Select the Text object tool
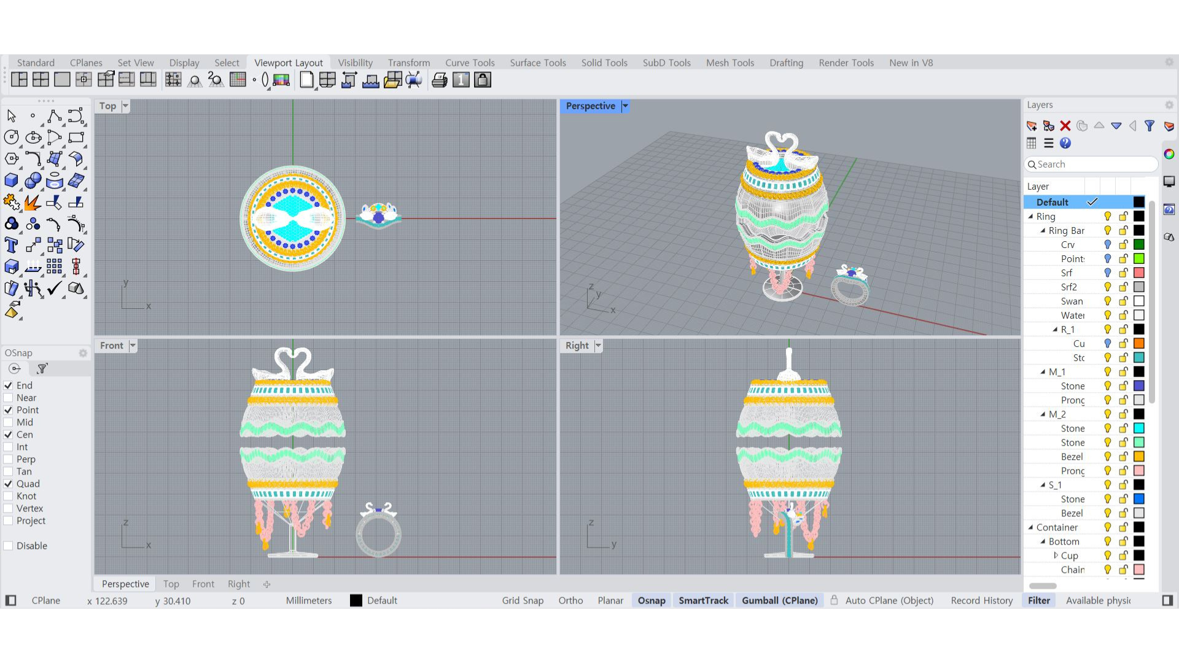 pyautogui.click(x=11, y=245)
